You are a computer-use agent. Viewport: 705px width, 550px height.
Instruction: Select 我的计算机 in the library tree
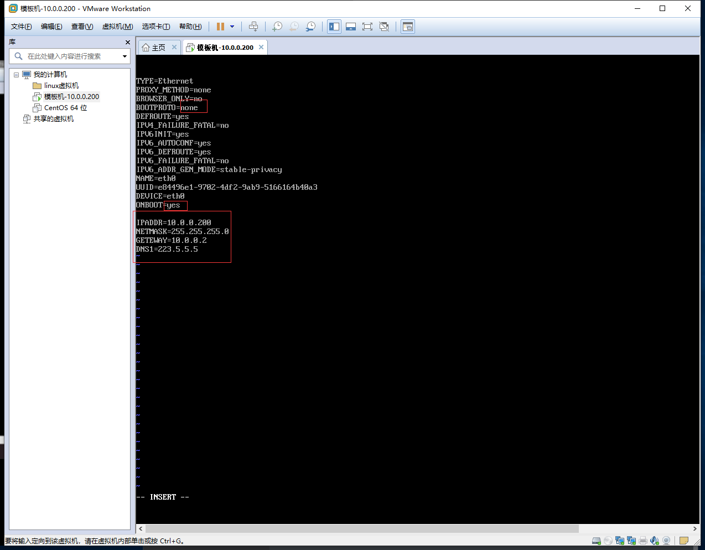coord(50,75)
